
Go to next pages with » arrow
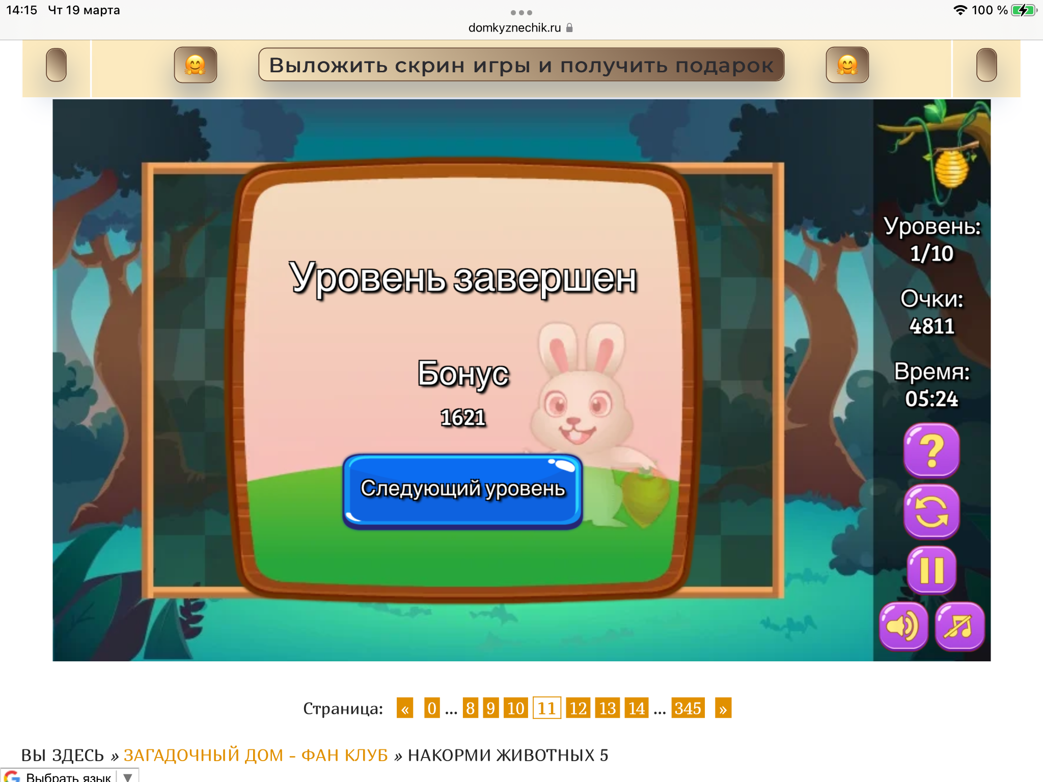pyautogui.click(x=723, y=708)
